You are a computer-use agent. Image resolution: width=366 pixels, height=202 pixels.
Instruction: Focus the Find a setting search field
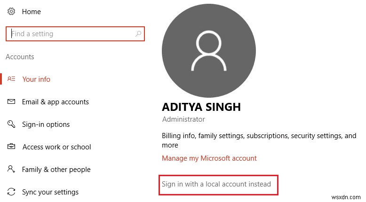click(x=71, y=34)
